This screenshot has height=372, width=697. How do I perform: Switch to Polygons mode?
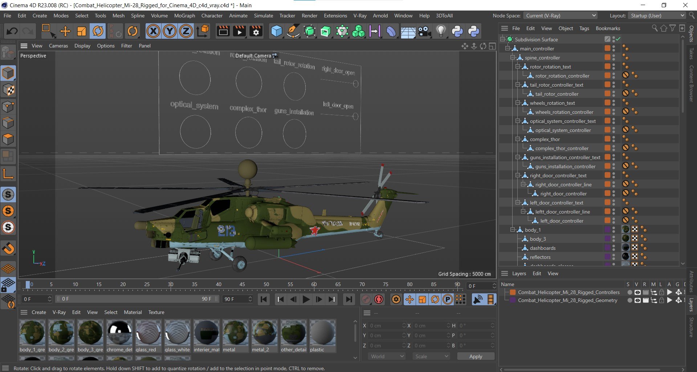click(x=8, y=140)
